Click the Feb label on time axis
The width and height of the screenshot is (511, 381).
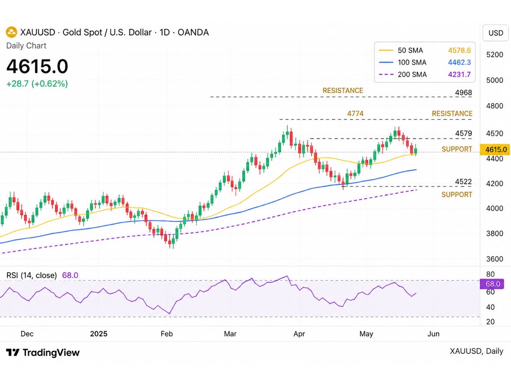click(x=166, y=334)
